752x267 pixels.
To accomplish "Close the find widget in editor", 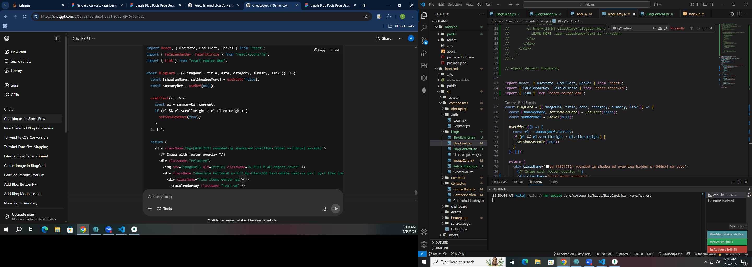I will coord(711,28).
